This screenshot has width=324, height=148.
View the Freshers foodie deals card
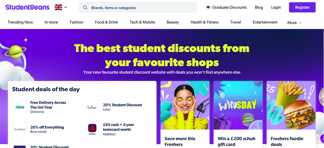click(291, 114)
